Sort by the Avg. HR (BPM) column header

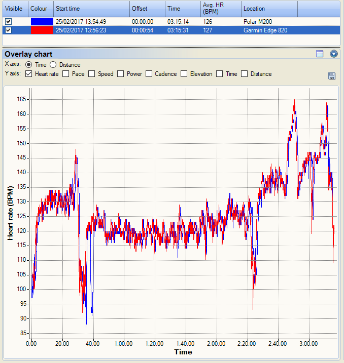click(x=221, y=9)
